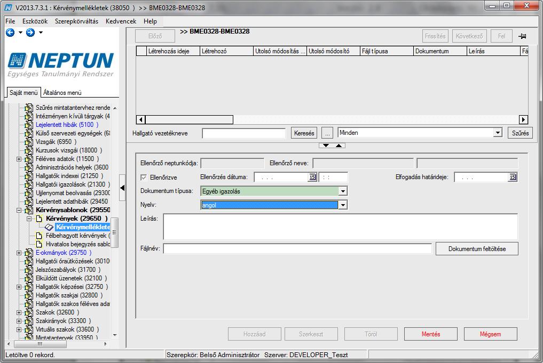Click the tree vertical scrollbar thumb

click(114, 232)
